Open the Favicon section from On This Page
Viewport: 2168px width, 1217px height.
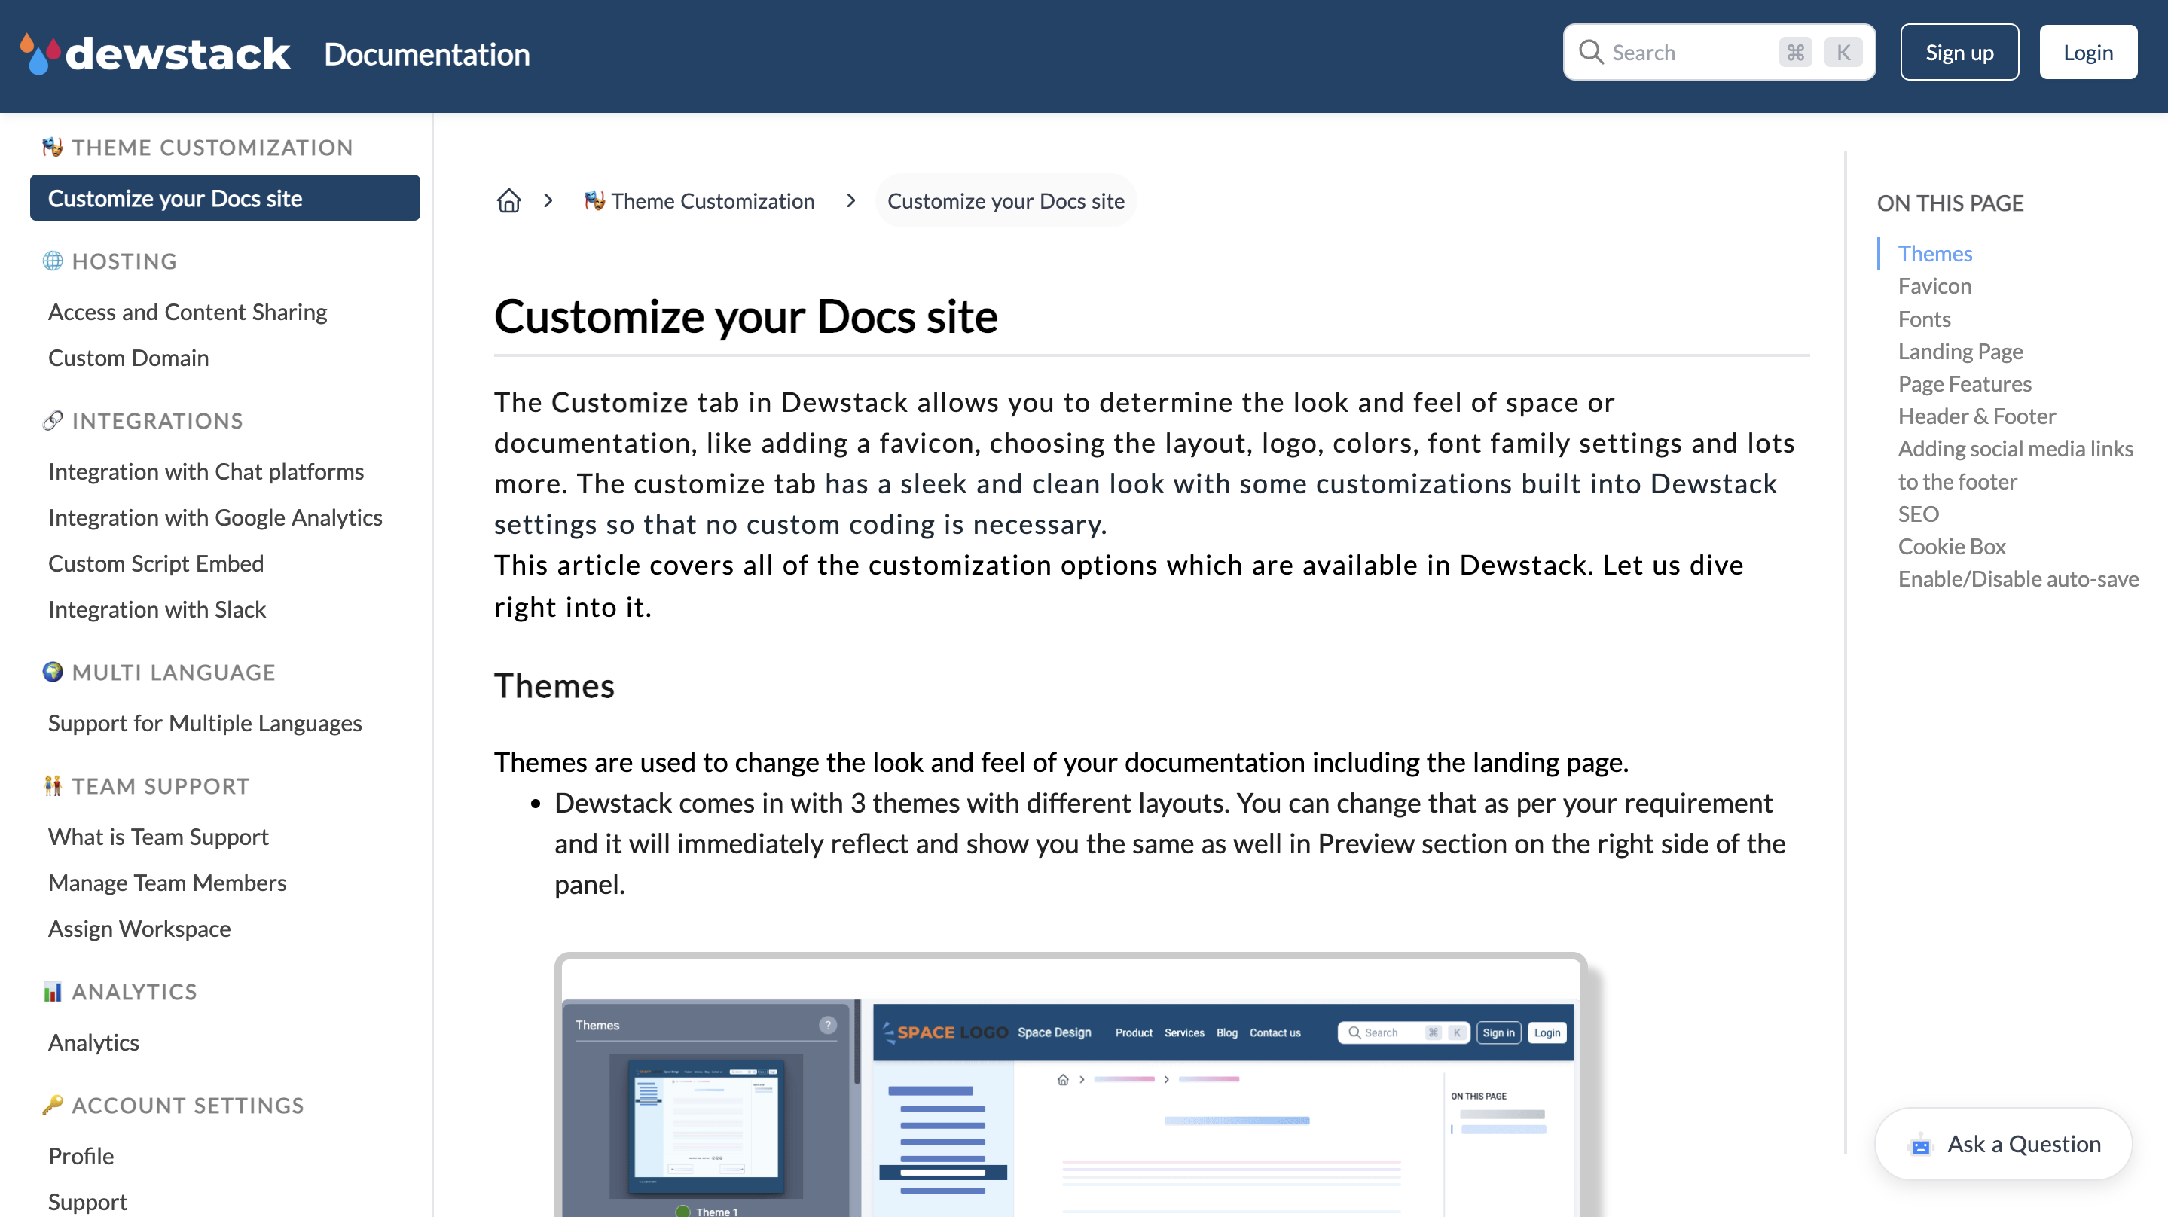1934,285
